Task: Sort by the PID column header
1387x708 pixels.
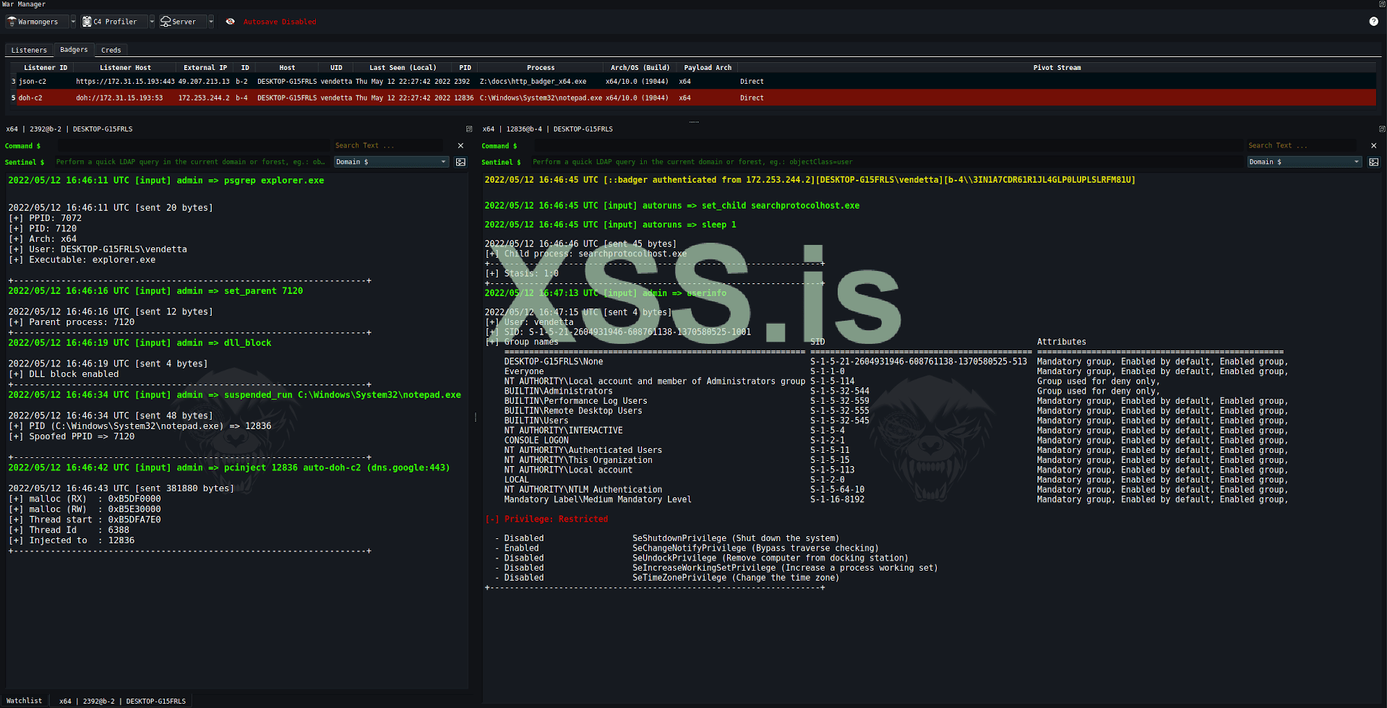Action: click(465, 68)
